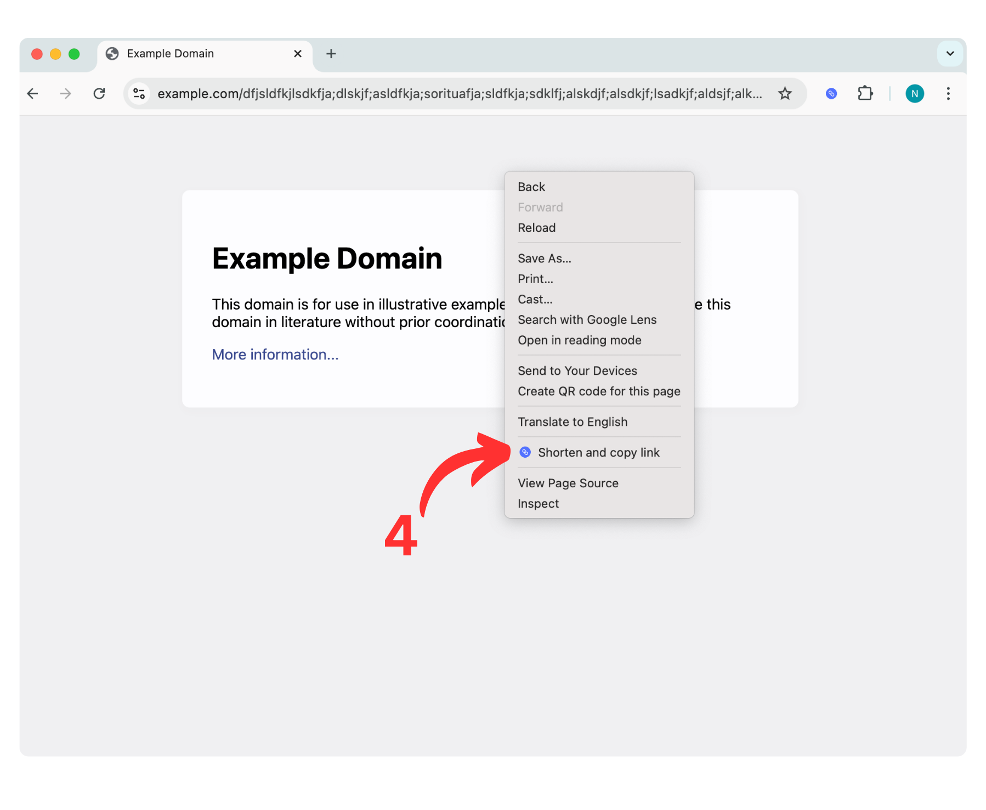Close the Example Domain tab
Image resolution: width=986 pixels, height=810 pixels.
pyautogui.click(x=297, y=53)
